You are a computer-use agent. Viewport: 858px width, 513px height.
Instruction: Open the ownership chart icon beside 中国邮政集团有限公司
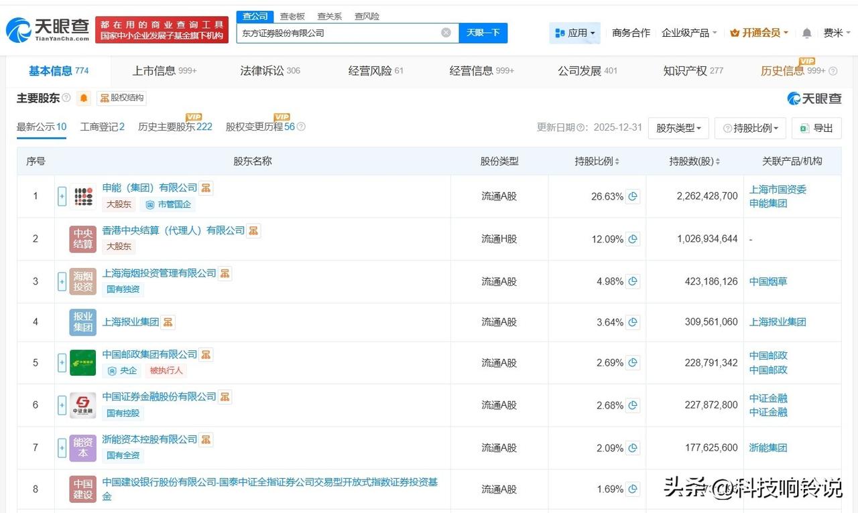[206, 354]
